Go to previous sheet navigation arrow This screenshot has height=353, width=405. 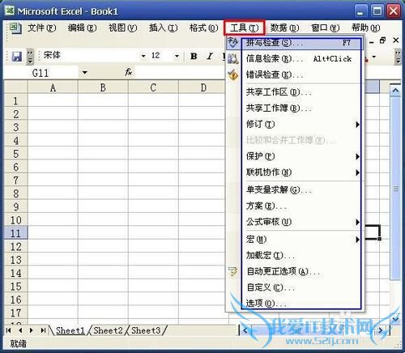click(x=20, y=330)
